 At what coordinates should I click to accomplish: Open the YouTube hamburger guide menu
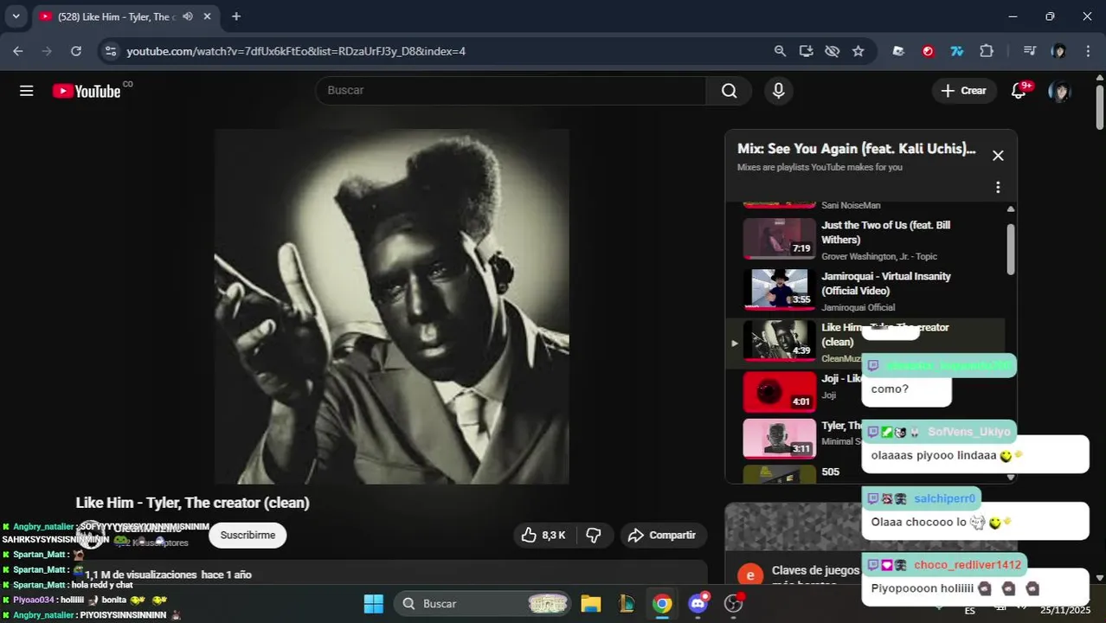tap(27, 91)
